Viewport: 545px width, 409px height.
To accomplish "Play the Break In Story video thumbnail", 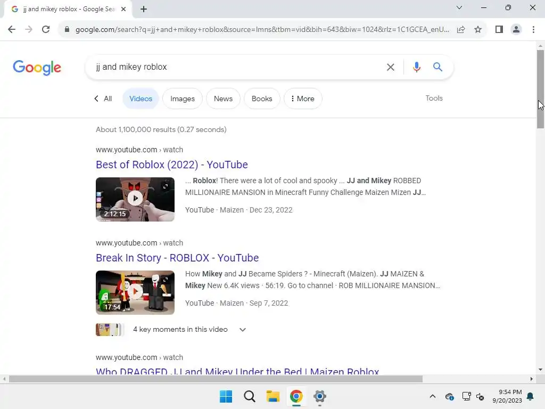I will pyautogui.click(x=135, y=292).
